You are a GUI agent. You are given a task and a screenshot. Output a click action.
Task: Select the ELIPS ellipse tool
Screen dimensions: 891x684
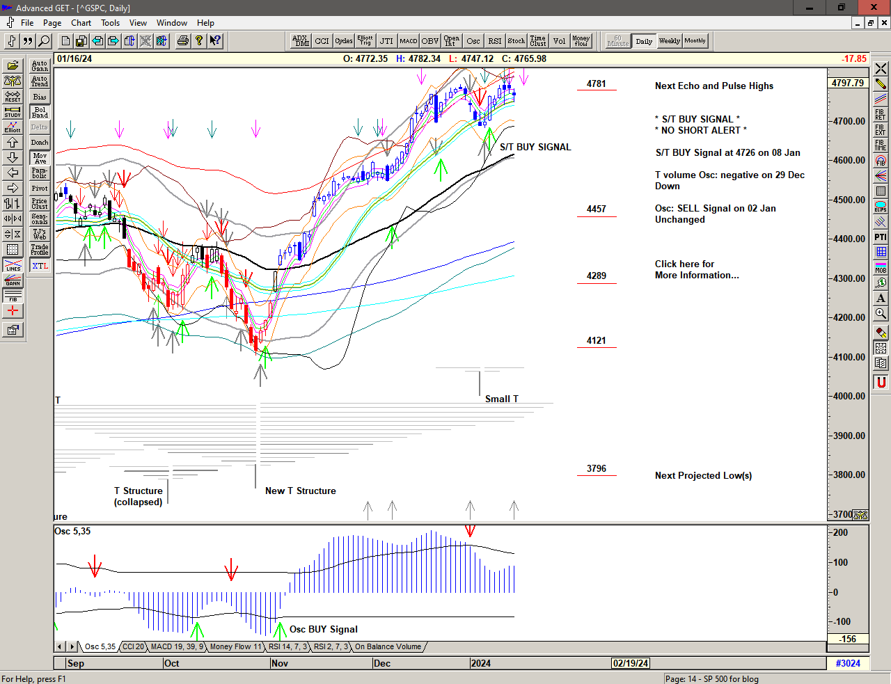(881, 207)
